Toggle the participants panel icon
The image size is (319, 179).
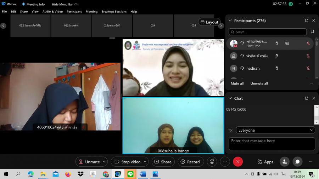point(284,162)
